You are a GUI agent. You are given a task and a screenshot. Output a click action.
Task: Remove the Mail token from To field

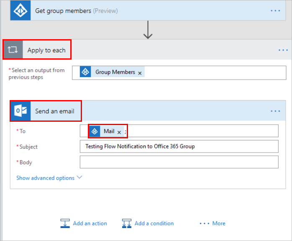119,132
